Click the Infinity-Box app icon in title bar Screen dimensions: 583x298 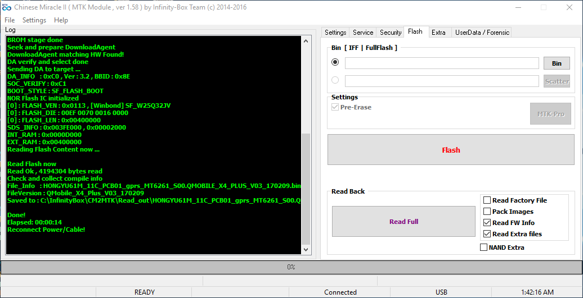(7, 7)
